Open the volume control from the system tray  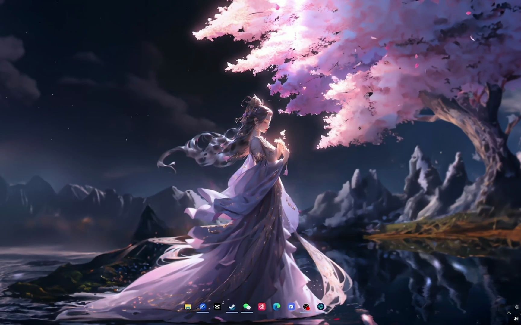[516, 319]
